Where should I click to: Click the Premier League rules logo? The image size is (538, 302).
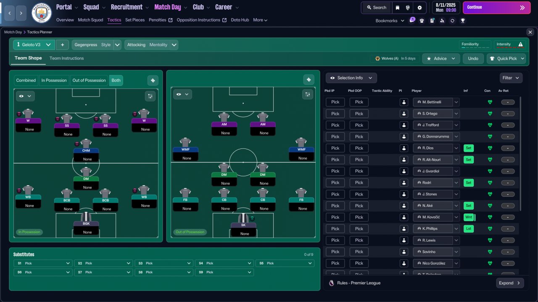click(331, 283)
